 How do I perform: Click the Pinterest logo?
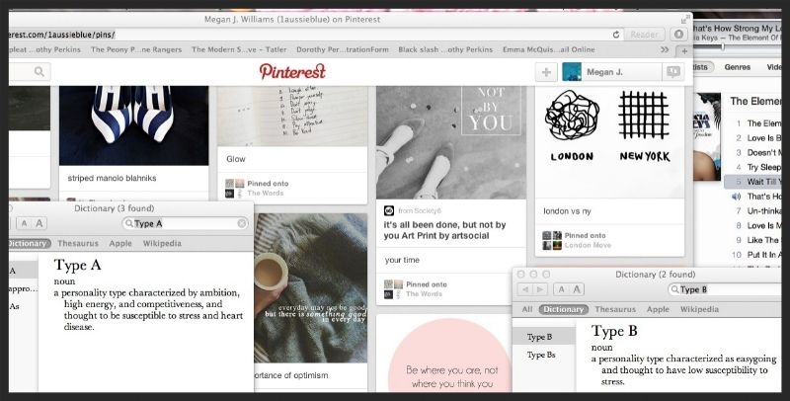292,71
